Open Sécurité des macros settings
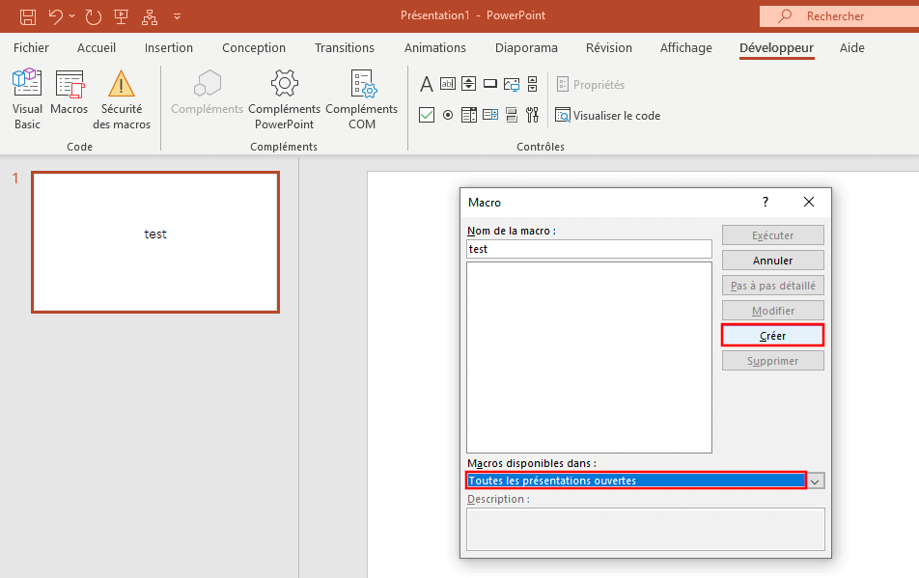919x578 pixels. (121, 96)
